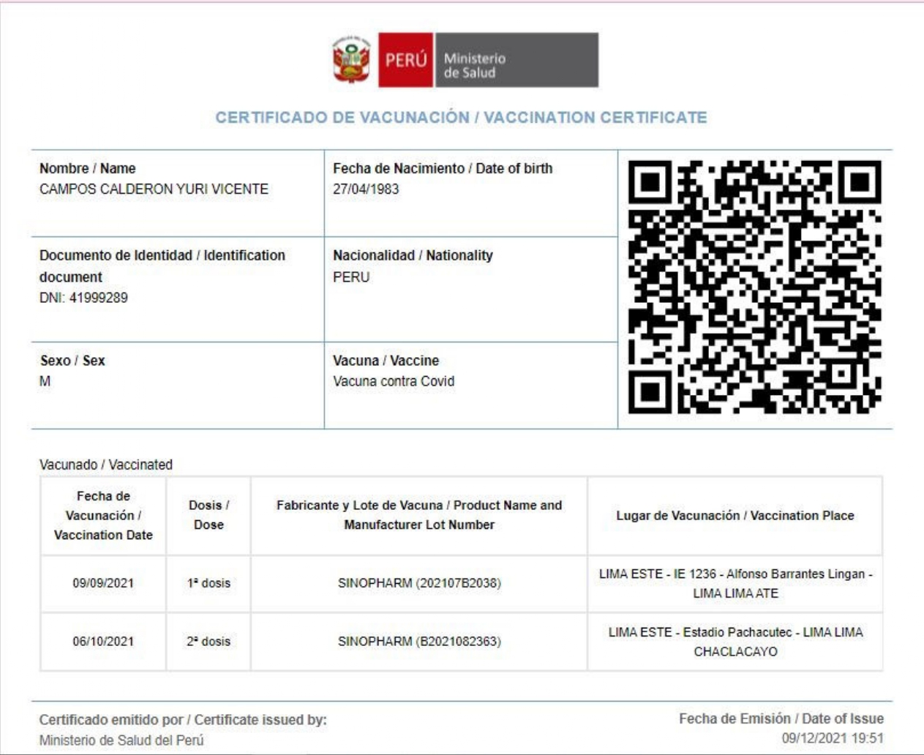The height and width of the screenshot is (755, 924).
Task: Click the issue date 09/12/2021 19:51
Action: tap(833, 738)
